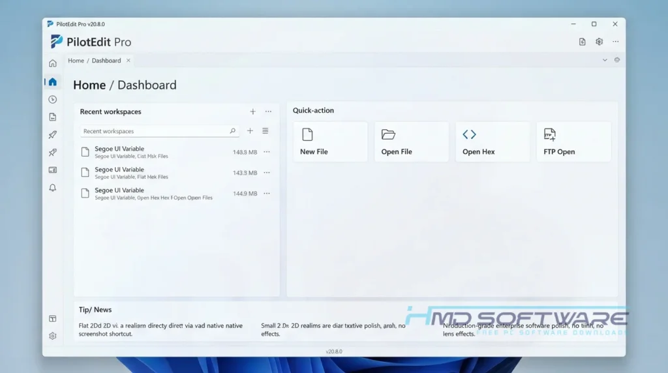Open the clock history sidebar icon
Screen dimensions: 668x373
coord(52,99)
